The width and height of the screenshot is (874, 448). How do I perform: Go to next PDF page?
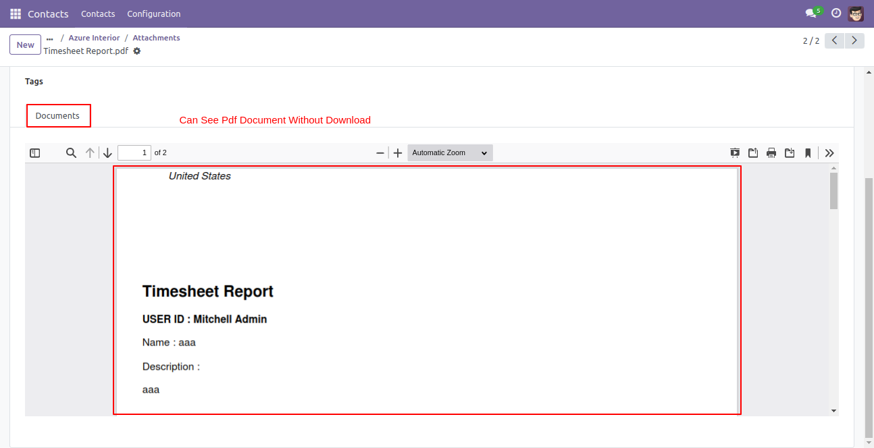tap(107, 153)
